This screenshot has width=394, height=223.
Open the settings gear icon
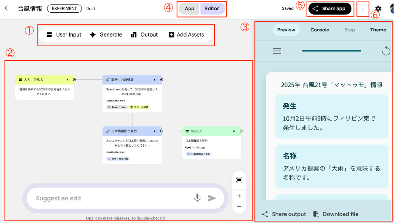(x=378, y=9)
